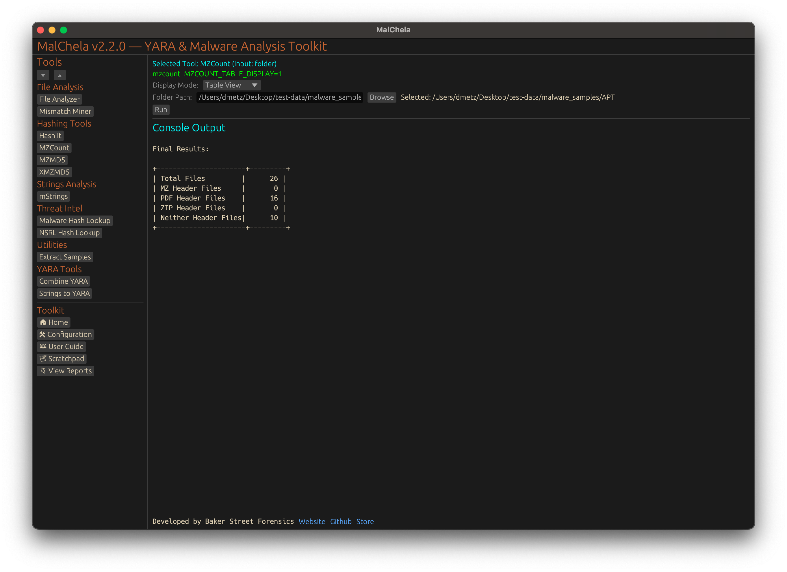This screenshot has height=572, width=787.
Task: Run the MZCount tool
Action: (161, 109)
